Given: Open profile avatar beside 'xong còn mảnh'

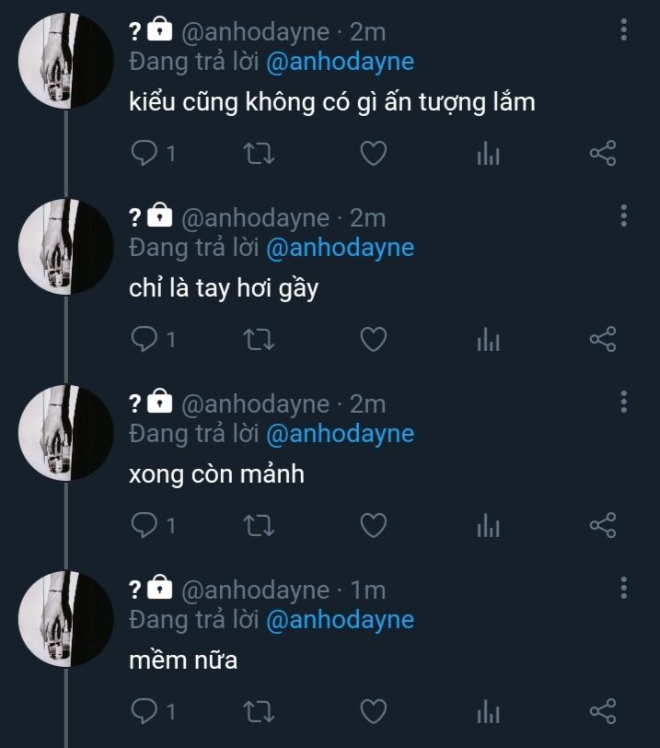Looking at the screenshot, I should click(x=66, y=433).
